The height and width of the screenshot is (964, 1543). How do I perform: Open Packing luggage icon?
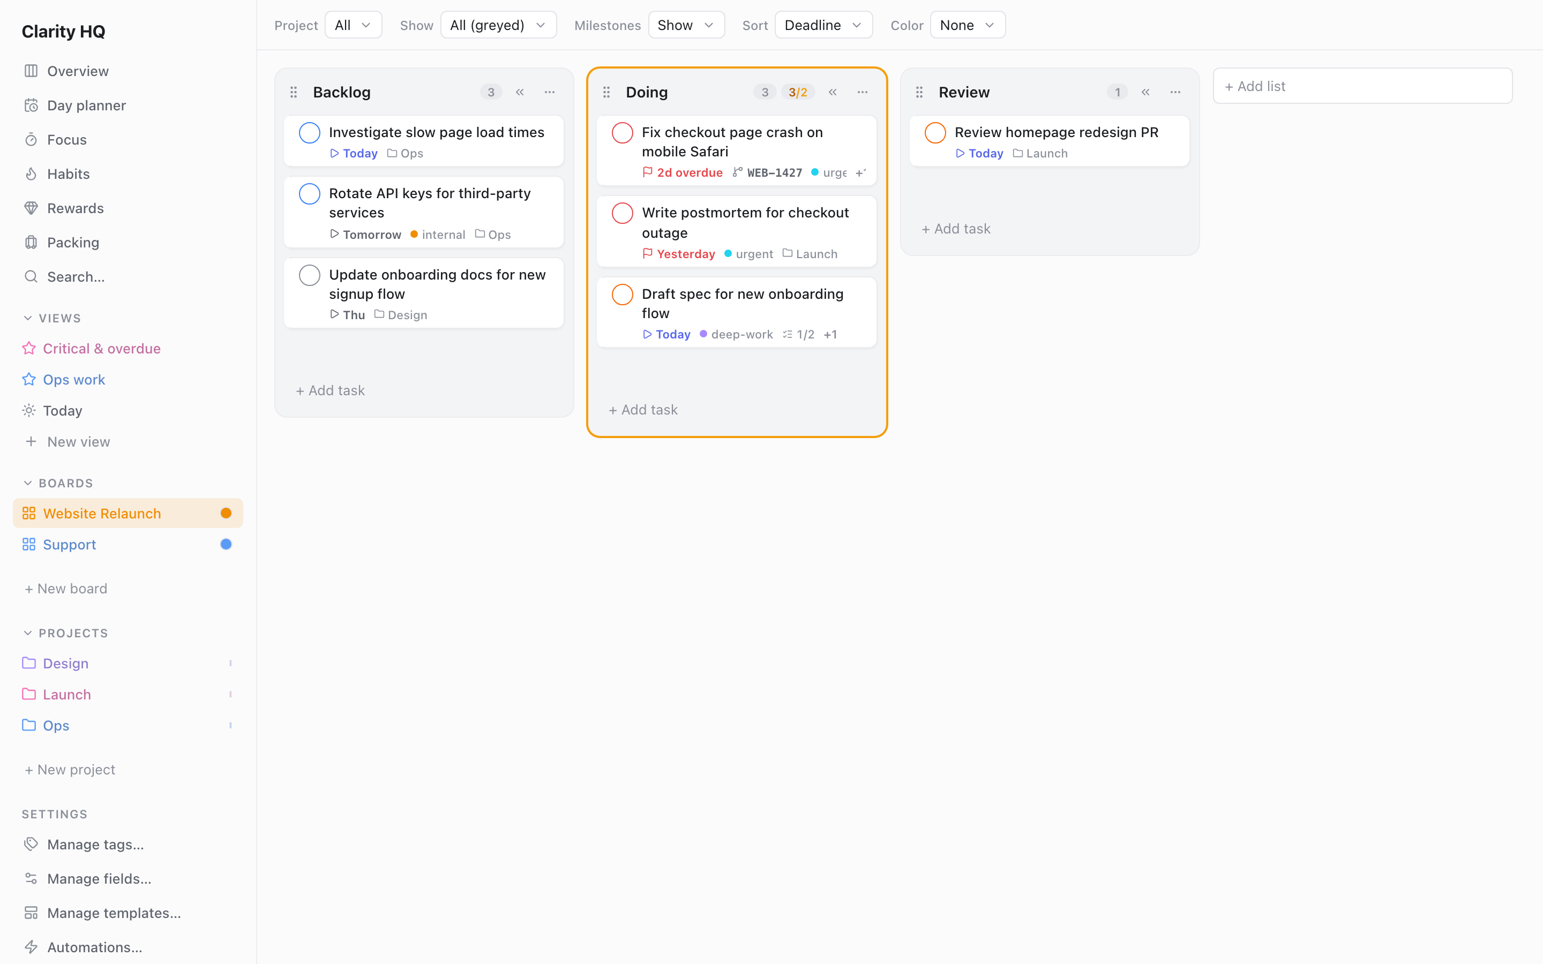click(31, 242)
